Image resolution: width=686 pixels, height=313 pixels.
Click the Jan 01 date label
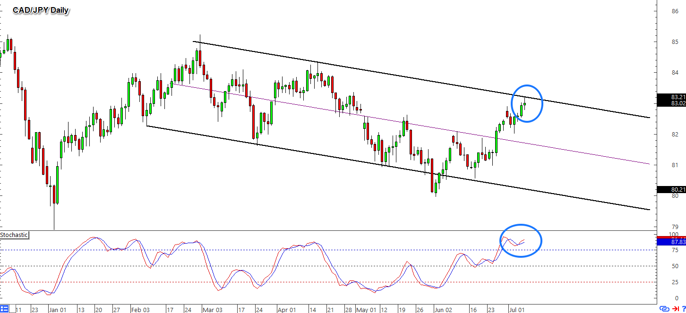[59, 310]
